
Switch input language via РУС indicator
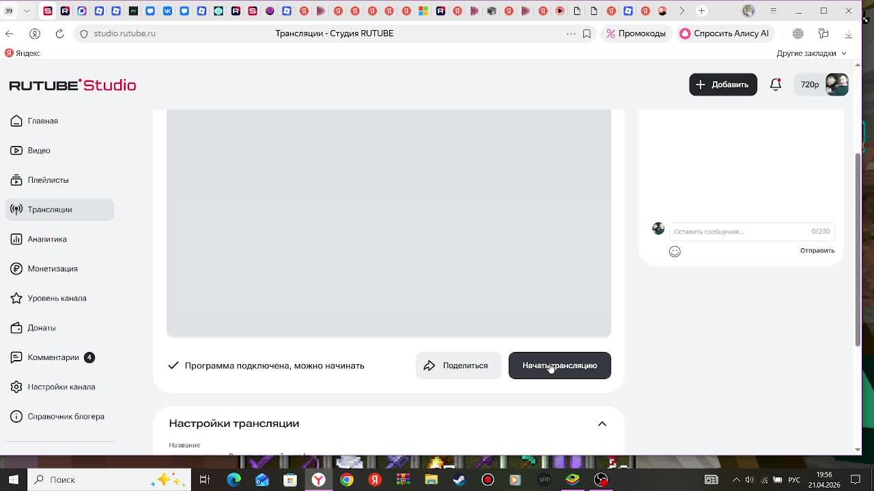coord(794,479)
